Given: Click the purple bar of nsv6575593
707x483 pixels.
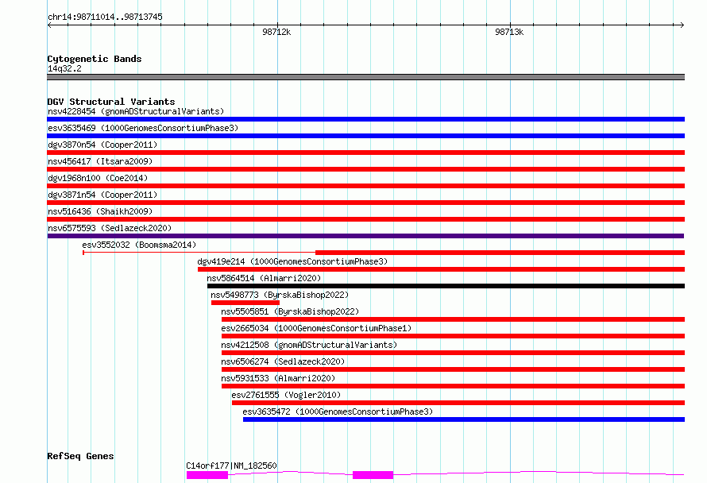Looking at the screenshot, I should (x=365, y=236).
